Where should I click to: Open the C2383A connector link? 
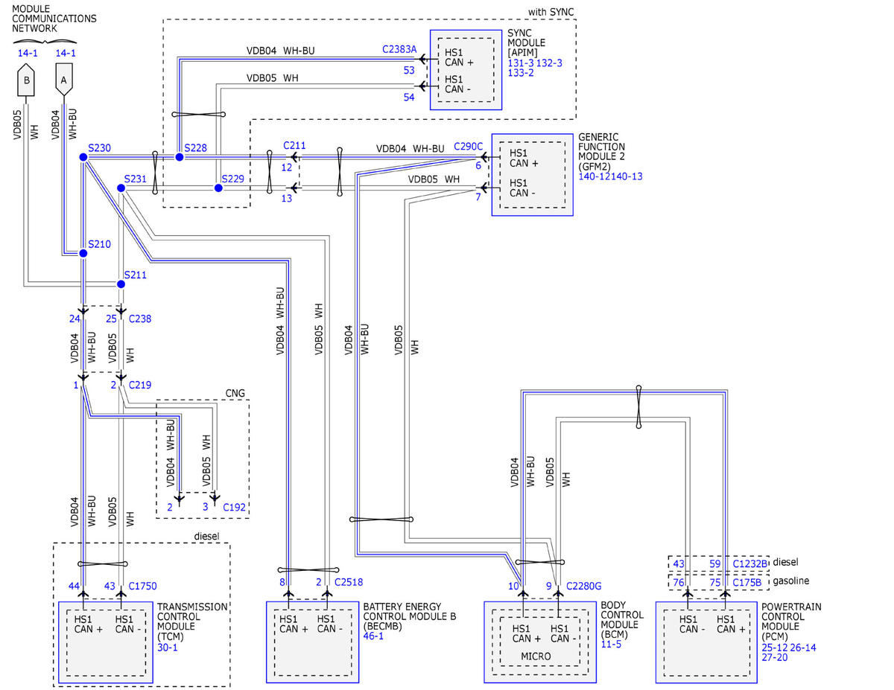(399, 49)
